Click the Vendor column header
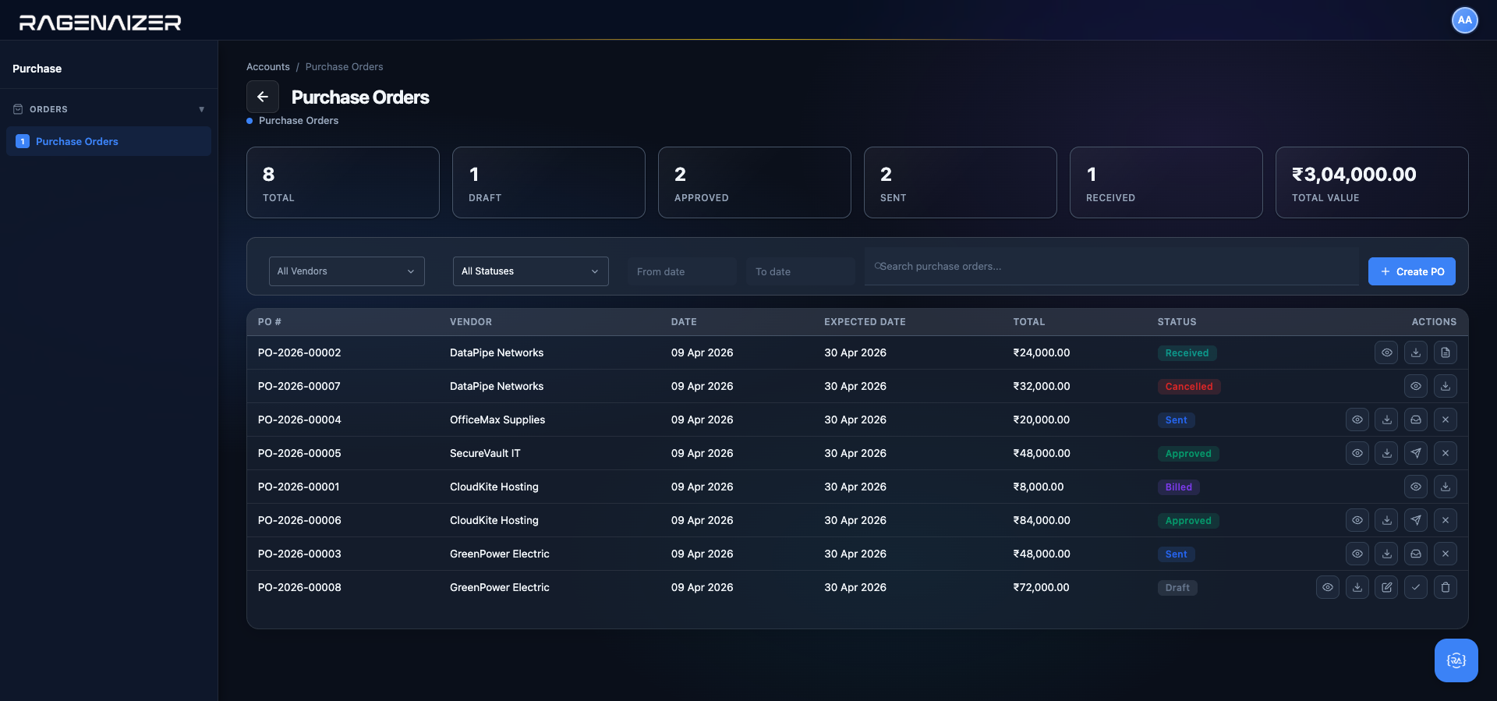 coord(471,322)
